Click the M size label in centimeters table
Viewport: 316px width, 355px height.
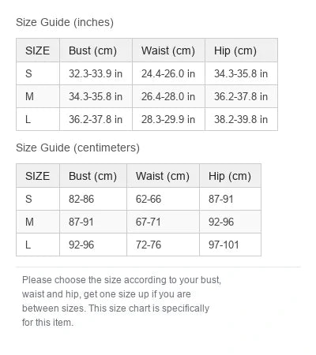pyautogui.click(x=38, y=222)
